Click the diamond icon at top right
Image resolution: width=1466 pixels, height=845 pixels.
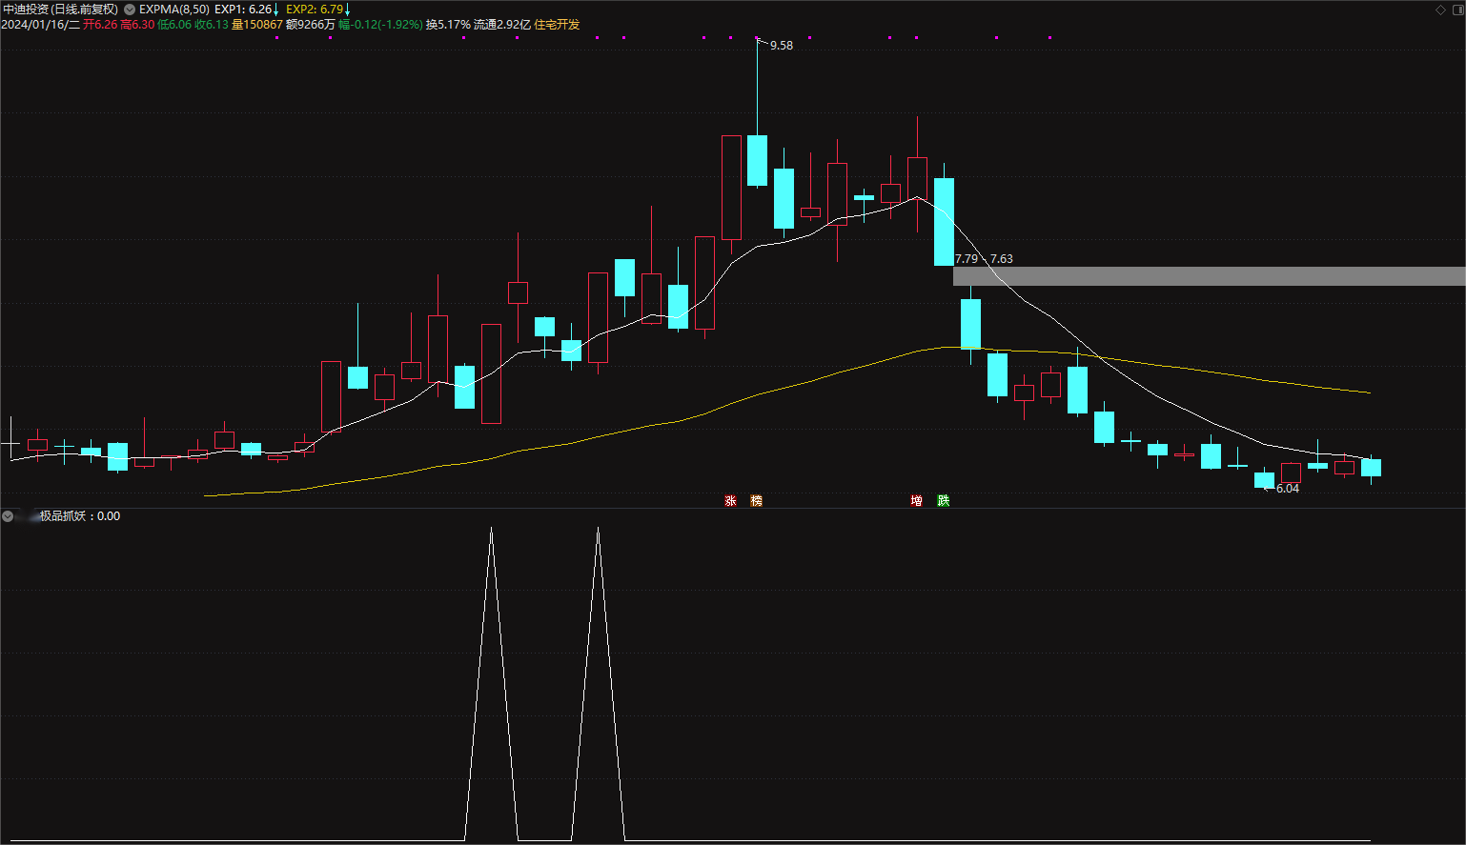pos(1441,10)
